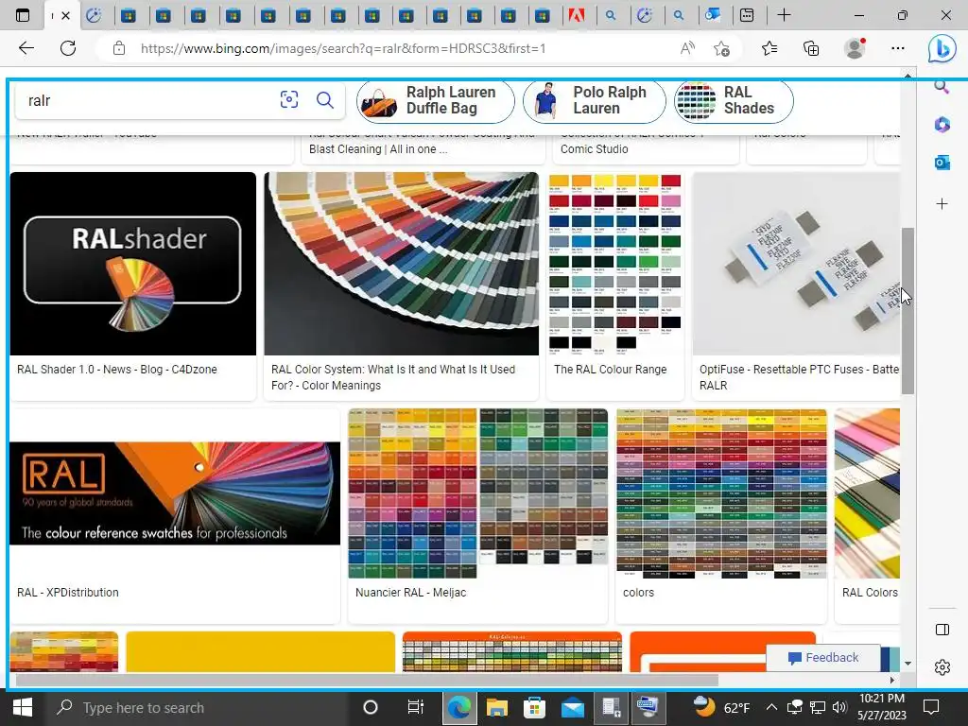Click scroll down arrow of page

(x=907, y=664)
